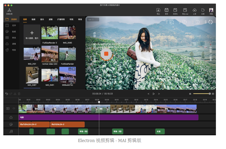Click the 资源处理 resource processing icon

pyautogui.click(x=9, y=10)
